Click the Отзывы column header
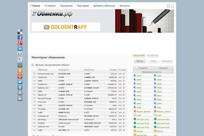Image resolution: width=204 pixels, height=136 pixels. pos(122,70)
